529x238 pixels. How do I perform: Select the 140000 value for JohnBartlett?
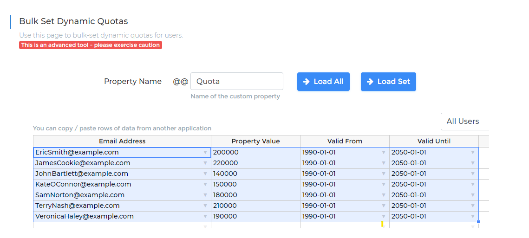point(256,174)
